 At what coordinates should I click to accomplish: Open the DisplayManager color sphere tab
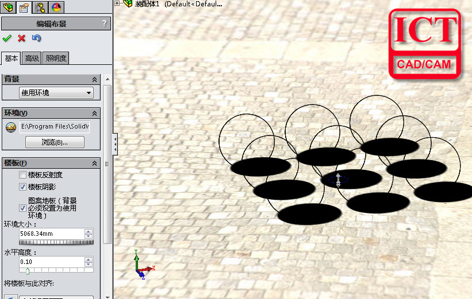point(56,7)
